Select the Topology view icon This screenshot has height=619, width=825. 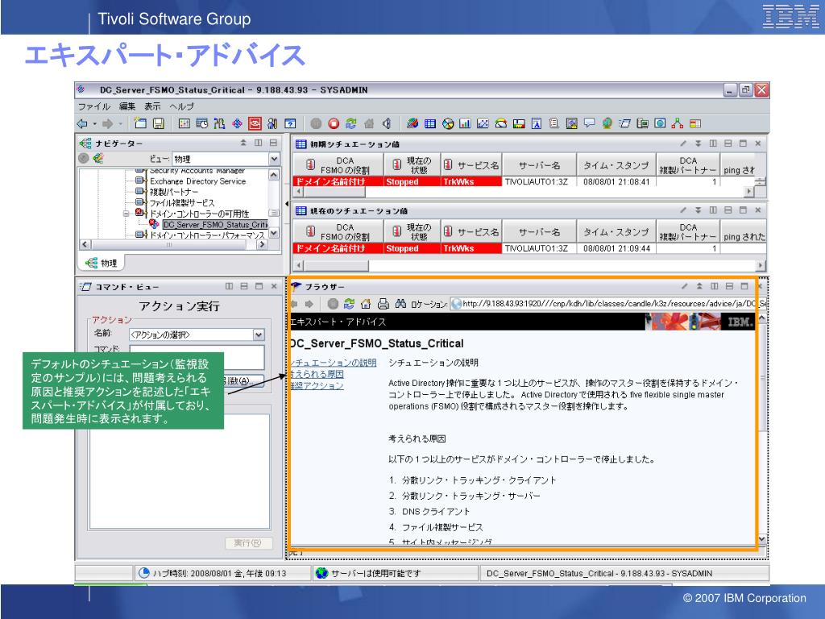[x=678, y=123]
